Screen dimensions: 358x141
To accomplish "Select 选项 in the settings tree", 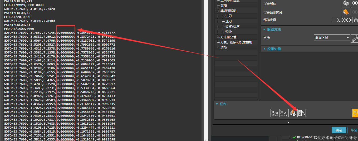I will 224,48.
